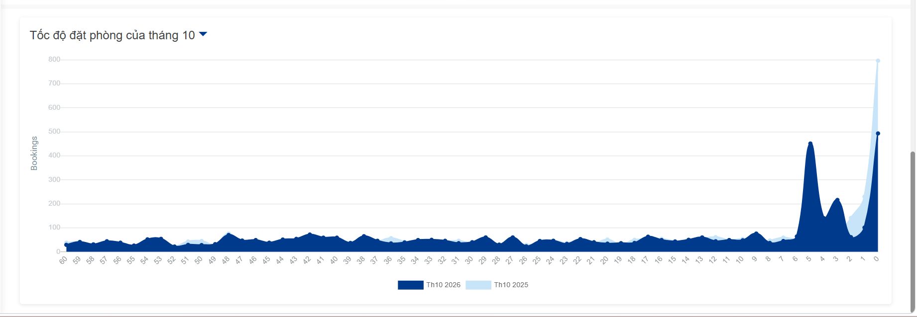Click the "3" x-axis day label
Screen dimensions: 917x317
click(836, 259)
